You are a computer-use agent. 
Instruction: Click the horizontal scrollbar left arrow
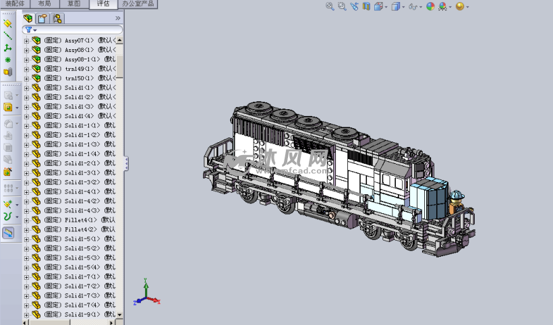[26, 322]
